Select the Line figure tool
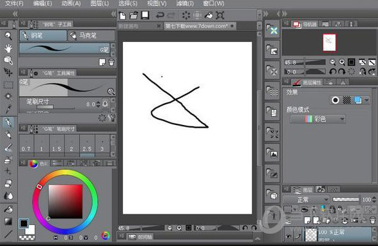 click(8, 234)
